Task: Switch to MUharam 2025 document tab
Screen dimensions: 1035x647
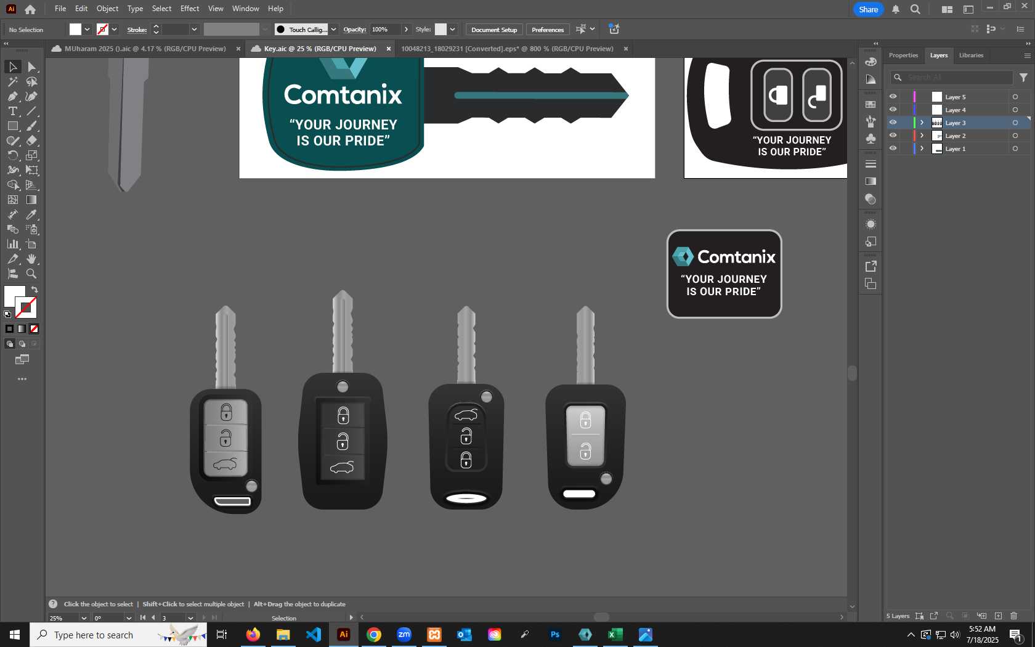Action: tap(145, 49)
